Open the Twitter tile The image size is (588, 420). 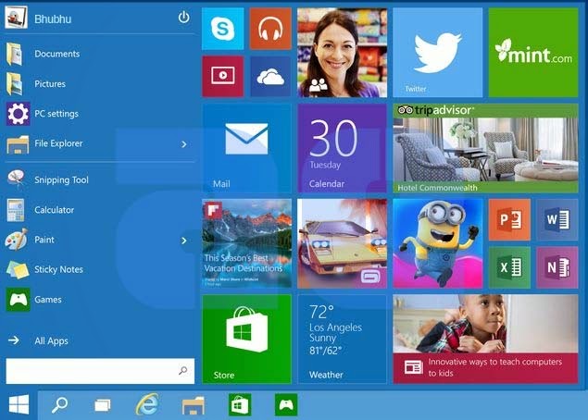point(438,53)
